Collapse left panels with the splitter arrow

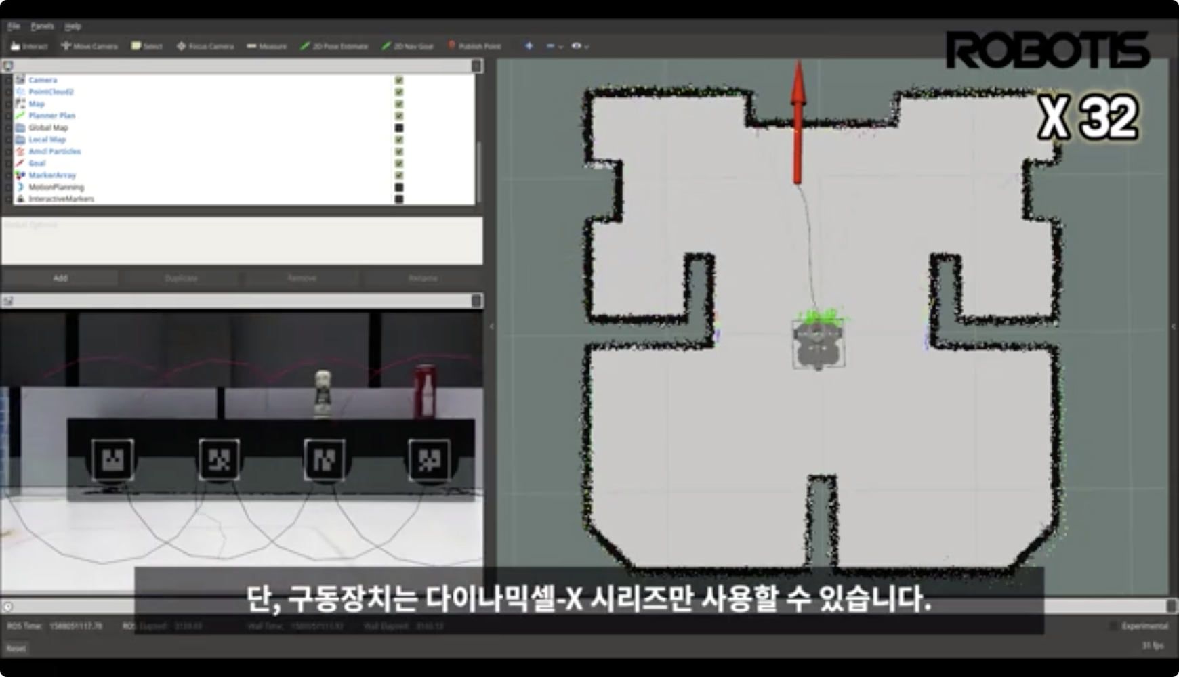tap(491, 326)
